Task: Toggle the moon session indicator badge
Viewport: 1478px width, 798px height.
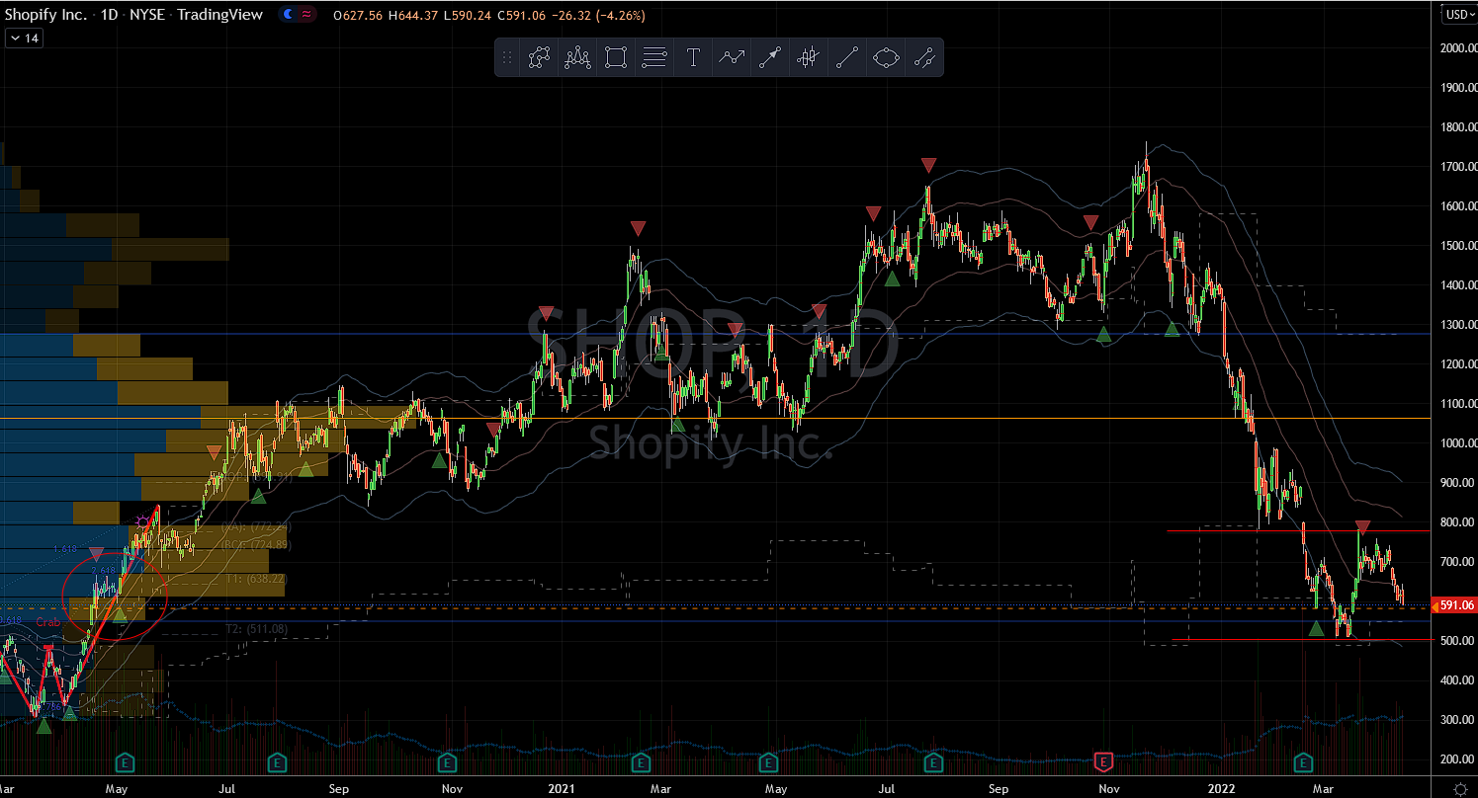Action: pos(288,15)
